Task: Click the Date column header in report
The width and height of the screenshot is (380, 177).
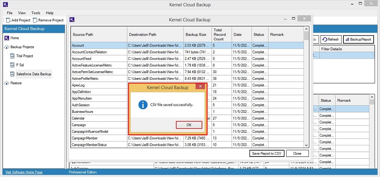Action: tap(241, 34)
